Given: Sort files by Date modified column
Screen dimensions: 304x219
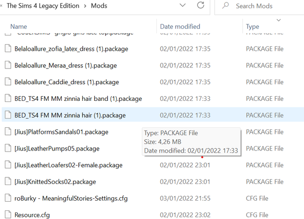Looking at the screenshot, I should click(x=180, y=26).
